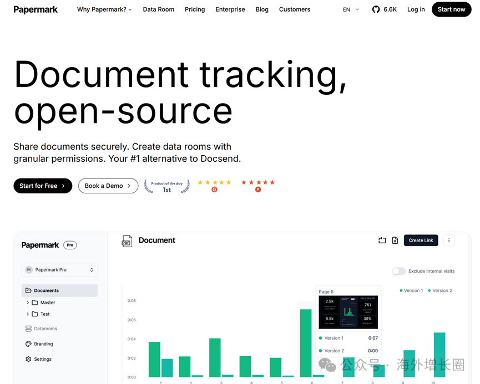Open Branding in the sidebar
480x384 pixels.
point(43,344)
